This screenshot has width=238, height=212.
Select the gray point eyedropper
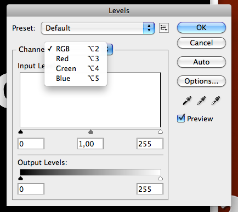coord(201,101)
